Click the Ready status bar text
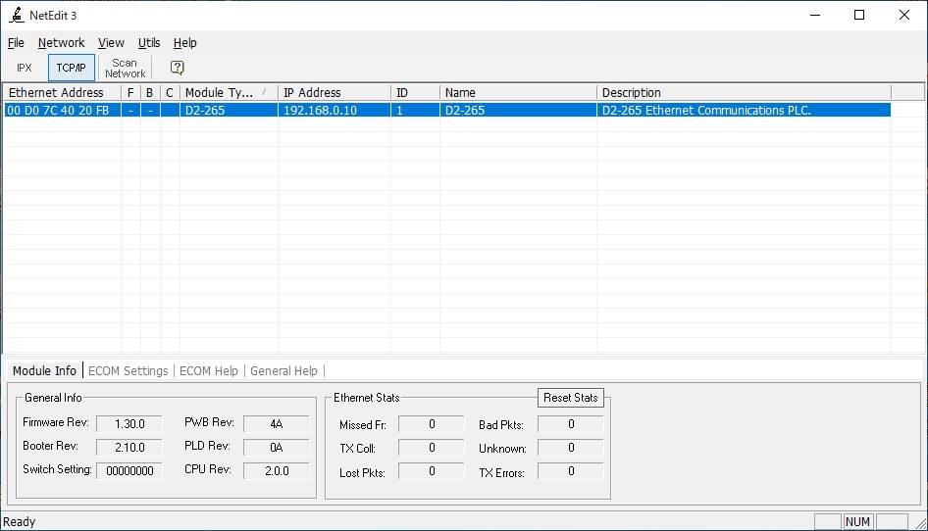The image size is (928, 531). point(20,521)
